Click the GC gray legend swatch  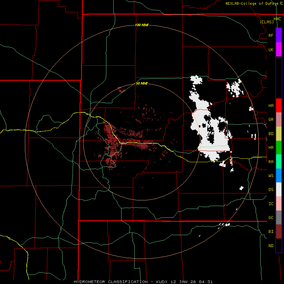[x=279, y=217]
